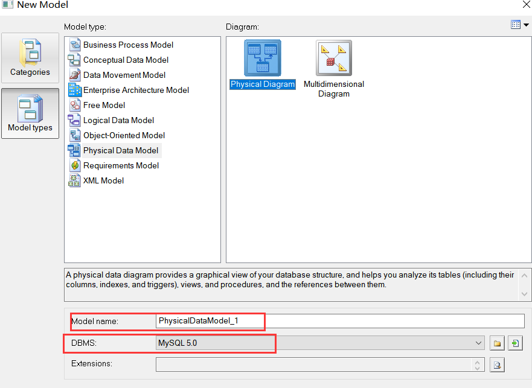The width and height of the screenshot is (532, 388).
Task: Select the Multidimensional Diagram icon
Action: pyautogui.click(x=333, y=59)
